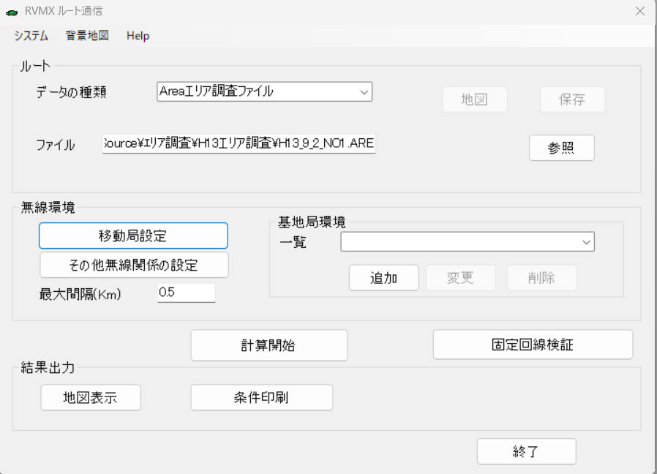
Task: Click the 保存 button in ルート section
Action: pos(572,99)
